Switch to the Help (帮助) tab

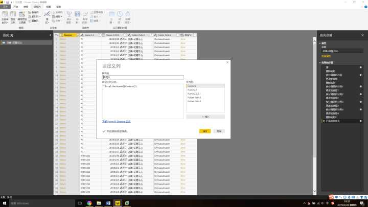(59, 7)
